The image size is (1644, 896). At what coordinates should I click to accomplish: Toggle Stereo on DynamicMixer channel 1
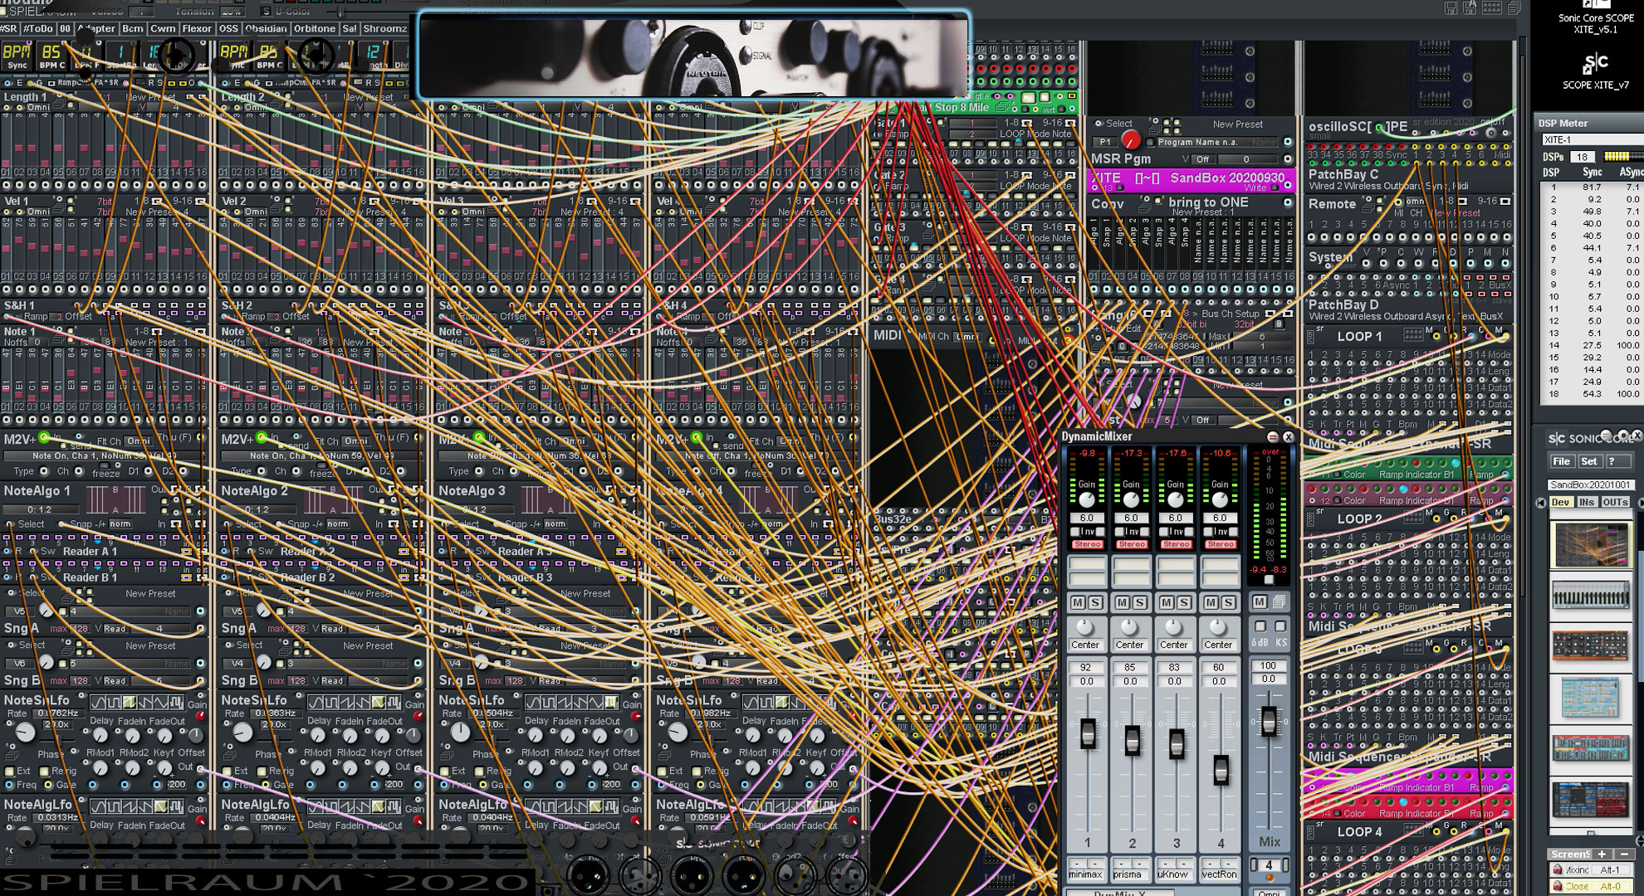click(1087, 544)
